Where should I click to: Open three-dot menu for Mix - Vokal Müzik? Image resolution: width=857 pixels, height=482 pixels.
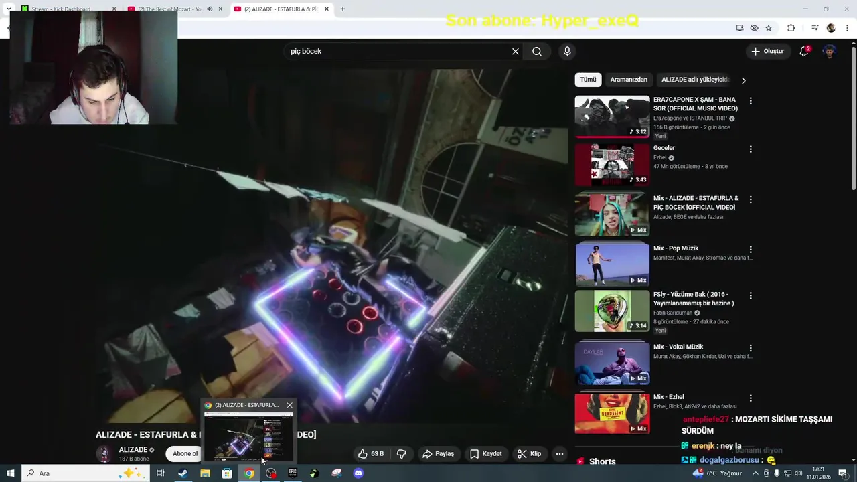(751, 348)
